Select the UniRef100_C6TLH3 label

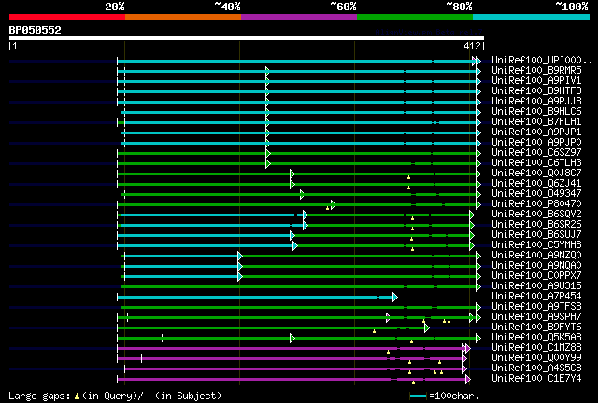pos(536,163)
